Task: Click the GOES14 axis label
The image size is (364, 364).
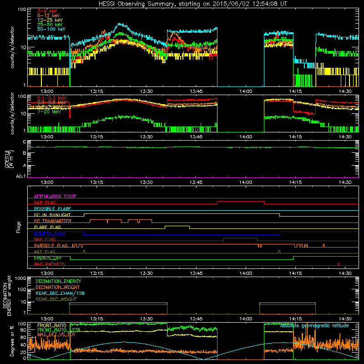Action: 9,159
